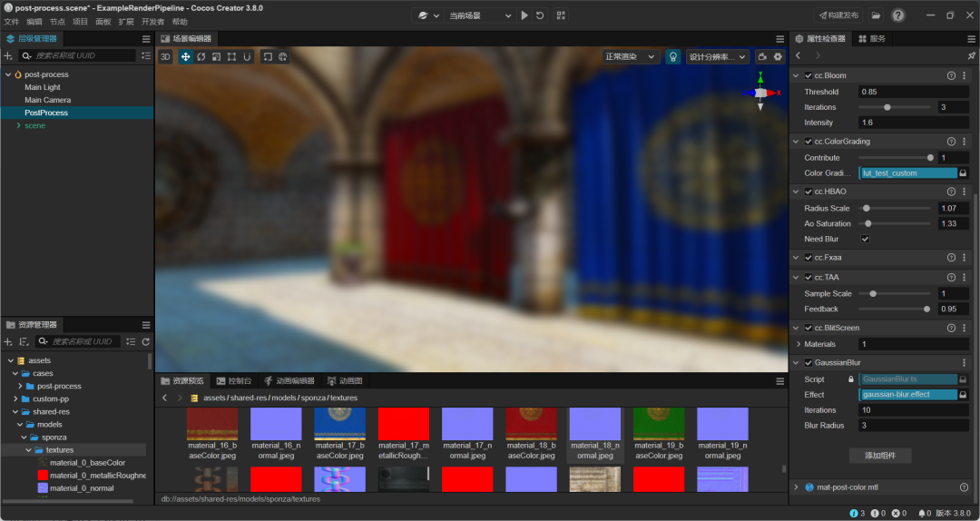Image resolution: width=980 pixels, height=521 pixels.
Task: Select the Rect transform tool
Action: click(x=232, y=57)
